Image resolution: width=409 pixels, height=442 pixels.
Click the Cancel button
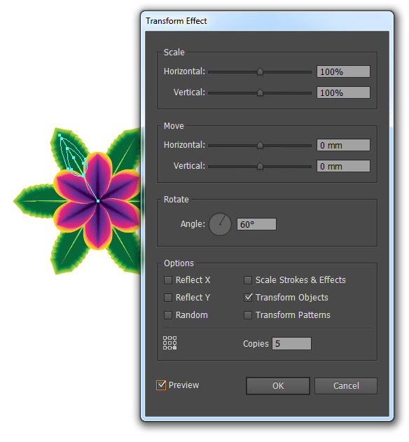(346, 386)
